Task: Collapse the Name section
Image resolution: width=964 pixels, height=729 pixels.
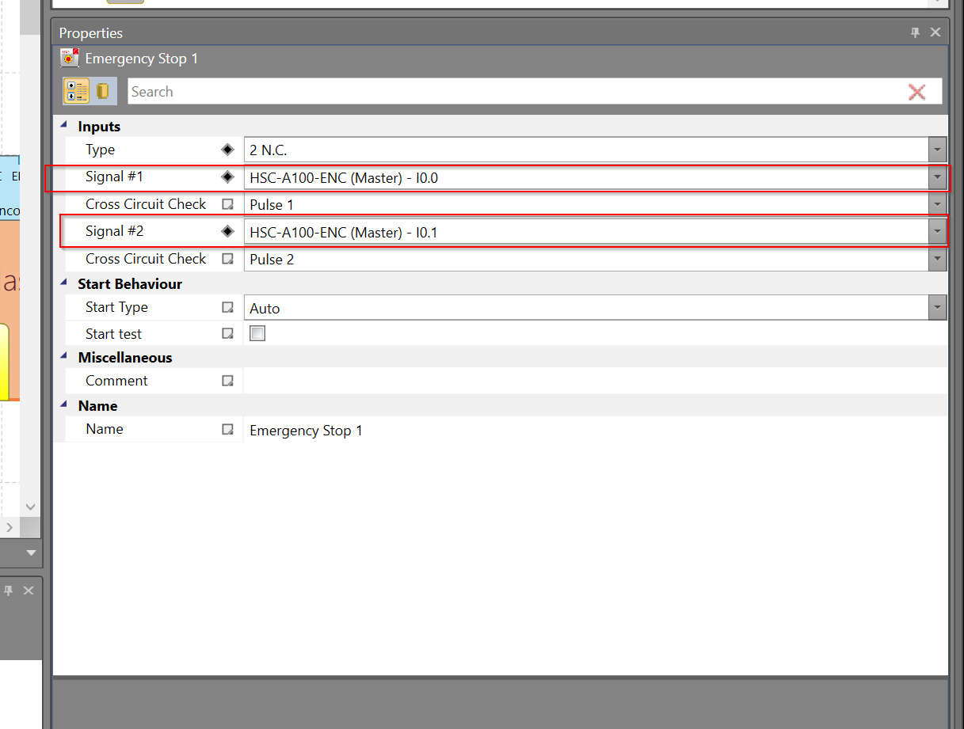Action: (x=64, y=405)
